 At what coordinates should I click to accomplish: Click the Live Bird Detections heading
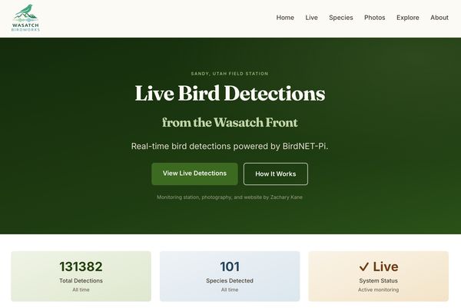coord(230,93)
